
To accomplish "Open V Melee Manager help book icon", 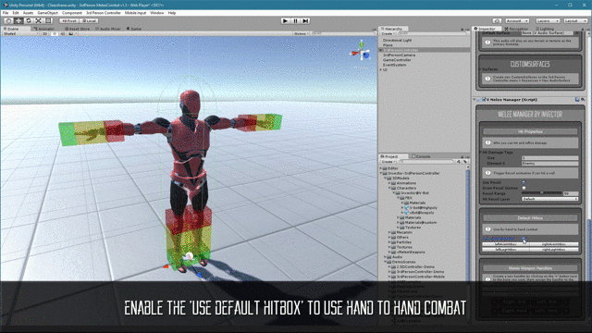I will click(577, 99).
